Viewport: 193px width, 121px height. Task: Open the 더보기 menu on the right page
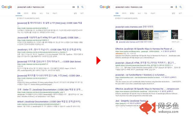(x=153, y=13)
